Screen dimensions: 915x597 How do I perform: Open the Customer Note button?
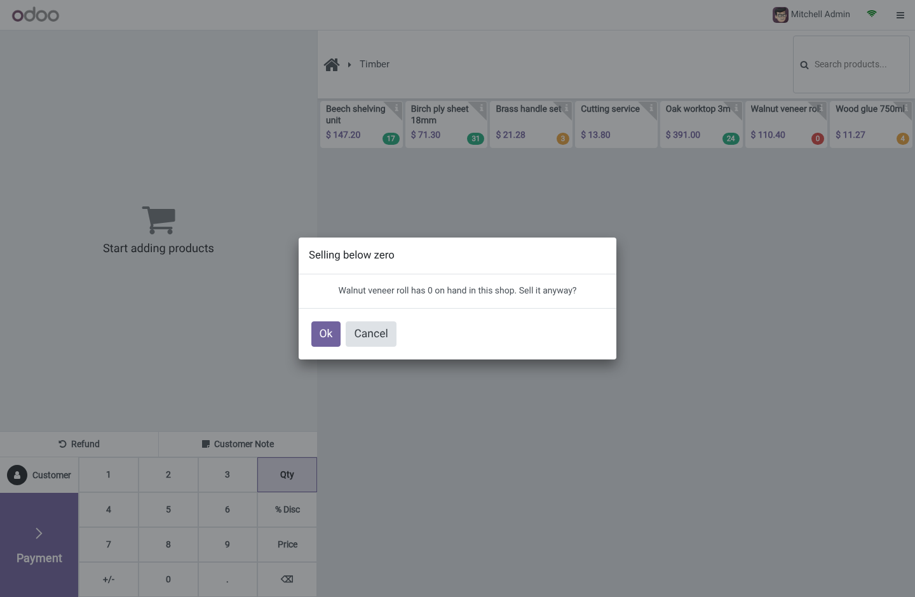238,444
